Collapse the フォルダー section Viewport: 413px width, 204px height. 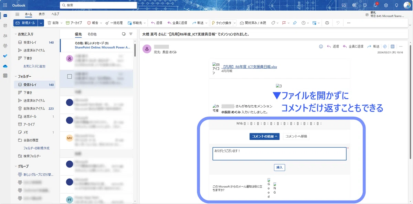click(x=15, y=76)
